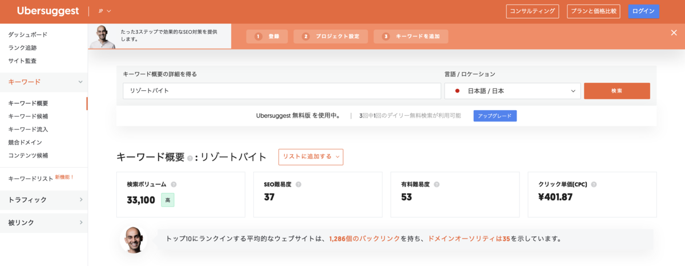Click the banner profile photo
685x266 pixels.
(x=102, y=37)
